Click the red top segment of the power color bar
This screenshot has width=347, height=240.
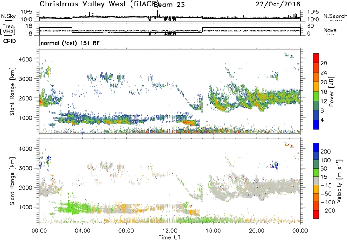(316, 58)
